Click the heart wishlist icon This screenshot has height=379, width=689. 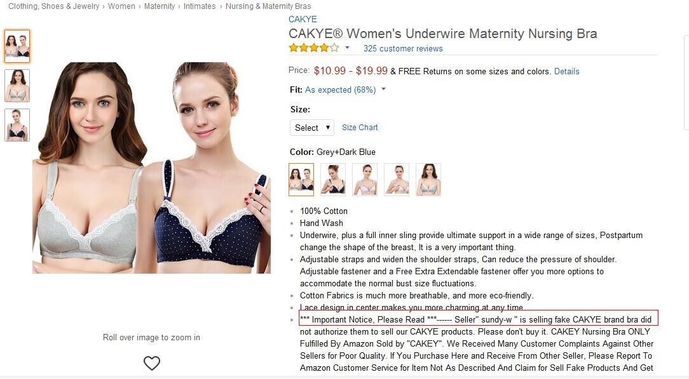coord(152,362)
